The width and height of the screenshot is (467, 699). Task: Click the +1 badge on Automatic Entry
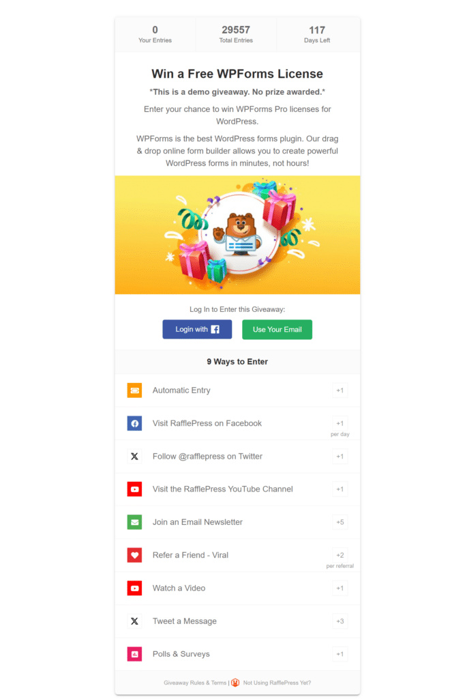[340, 390]
